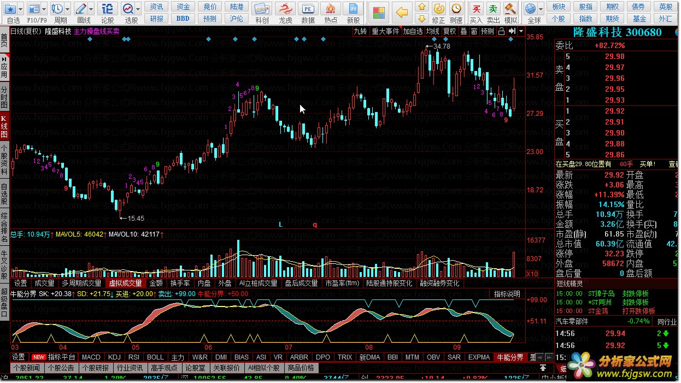The width and height of the screenshot is (681, 383).
Task: Open the 科创 board icon
Action: point(262,9)
